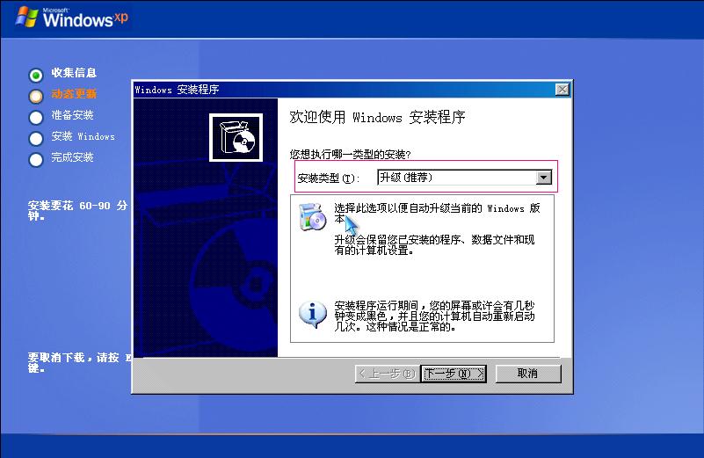Click the 下一步(N) button
The width and height of the screenshot is (704, 458).
tap(454, 374)
